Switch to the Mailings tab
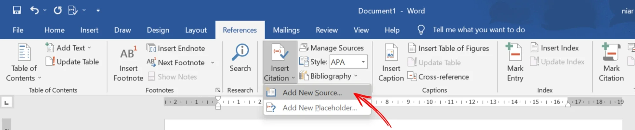635x130 pixels. [286, 30]
